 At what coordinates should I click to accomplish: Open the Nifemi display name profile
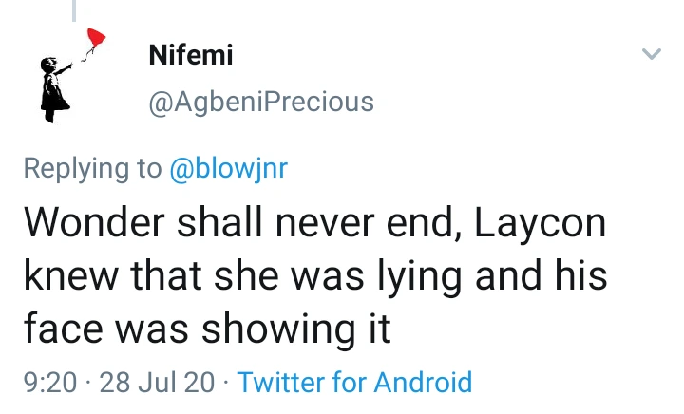[190, 55]
